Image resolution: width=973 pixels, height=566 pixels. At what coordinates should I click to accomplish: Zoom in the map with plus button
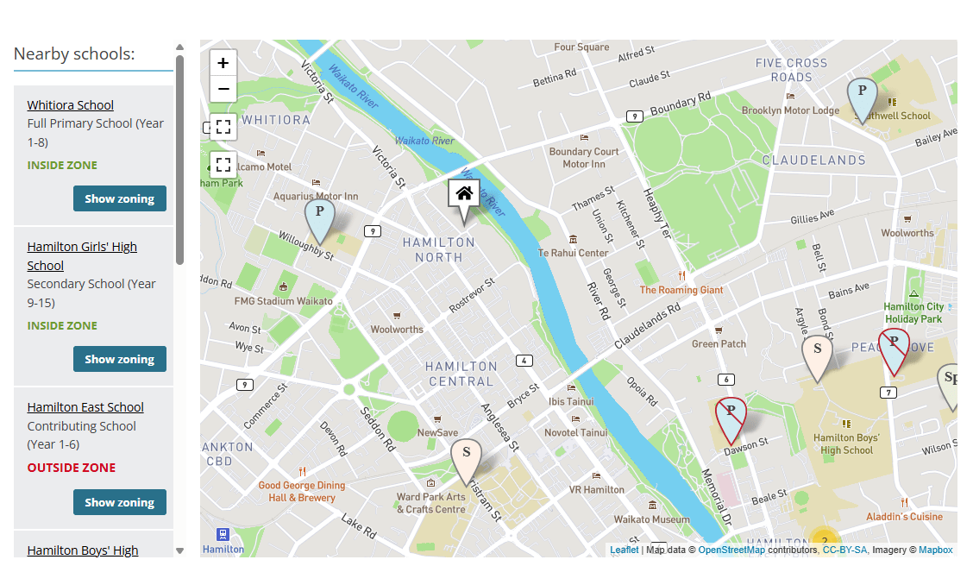click(223, 63)
